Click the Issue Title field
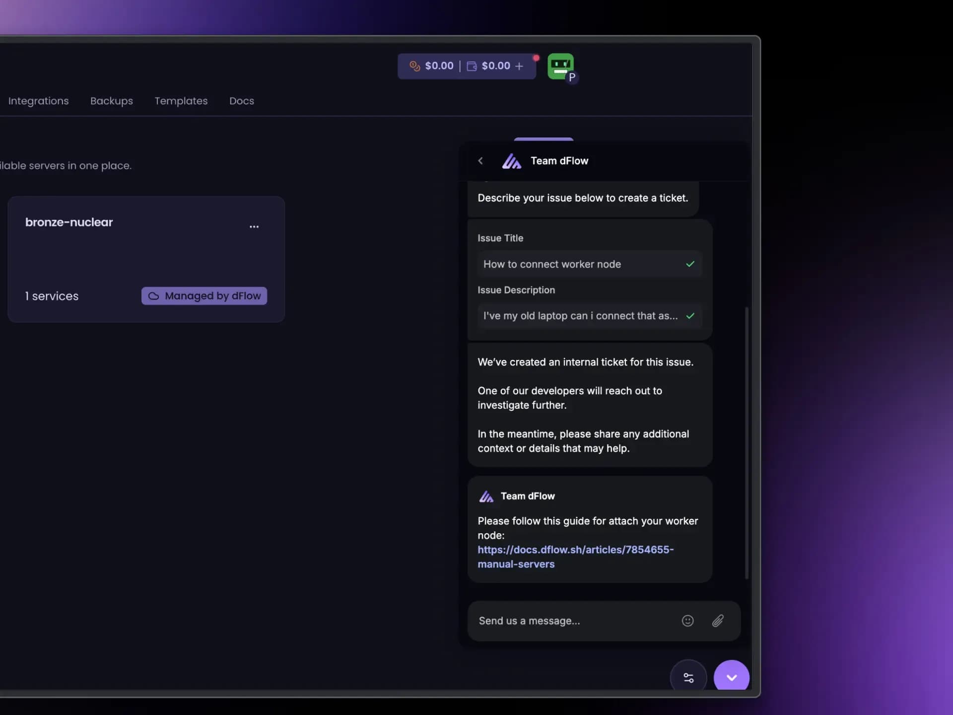The image size is (953, 715). 581,264
